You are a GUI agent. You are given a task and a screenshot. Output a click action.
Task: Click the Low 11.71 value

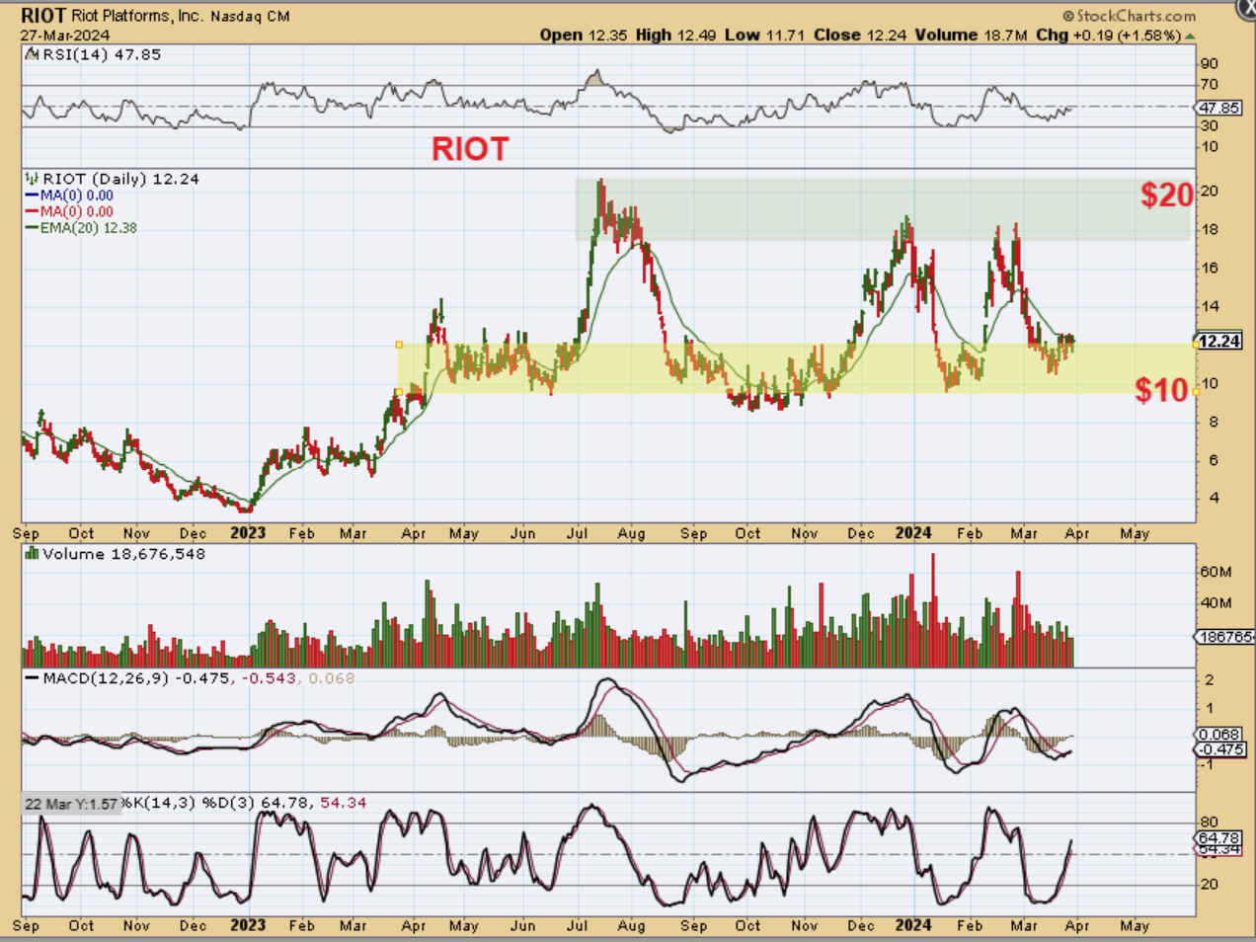click(x=766, y=36)
